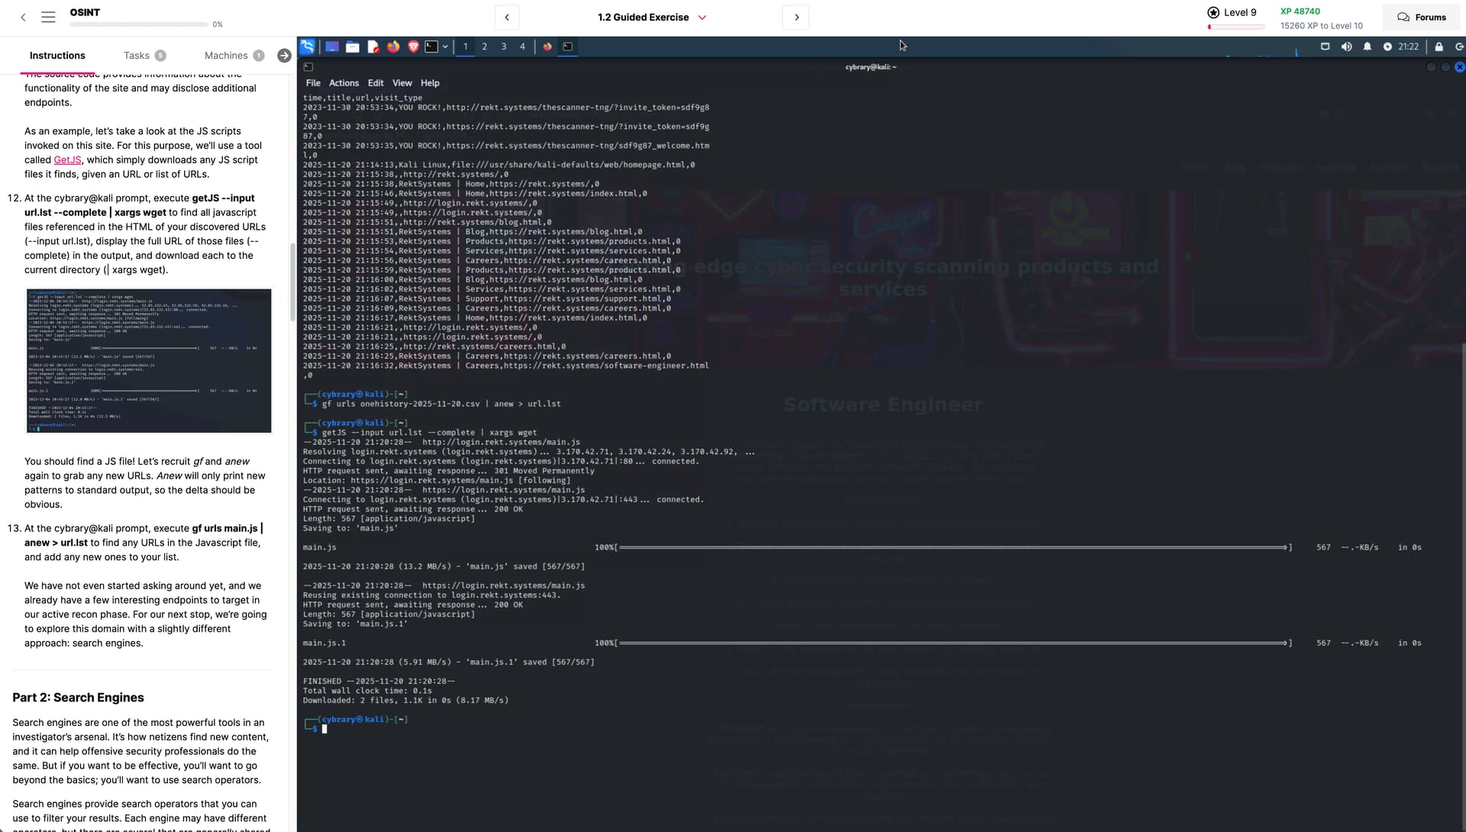Collapse the instructions panel arrow button
This screenshot has width=1466, height=832.
click(284, 56)
